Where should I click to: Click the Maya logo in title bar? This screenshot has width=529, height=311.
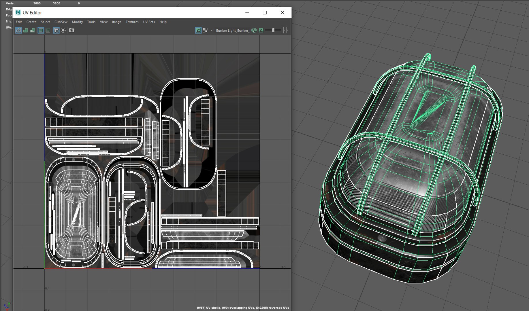point(18,12)
